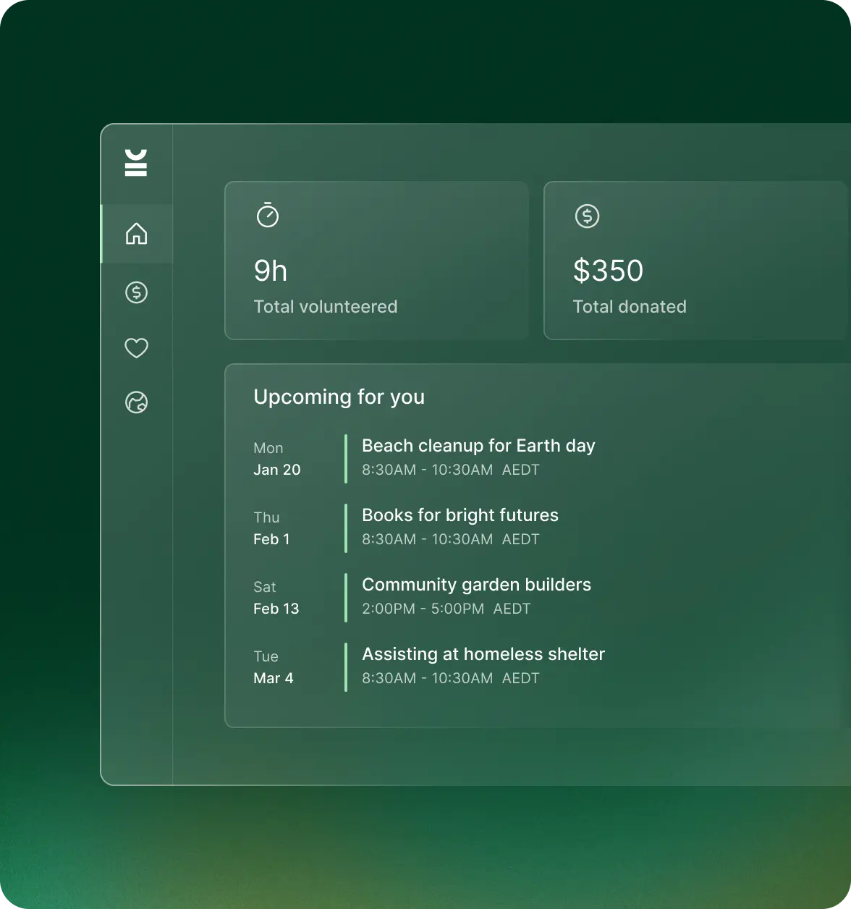Image resolution: width=851 pixels, height=909 pixels.
Task: View the "Community garden builders" event
Action: pyautogui.click(x=476, y=585)
